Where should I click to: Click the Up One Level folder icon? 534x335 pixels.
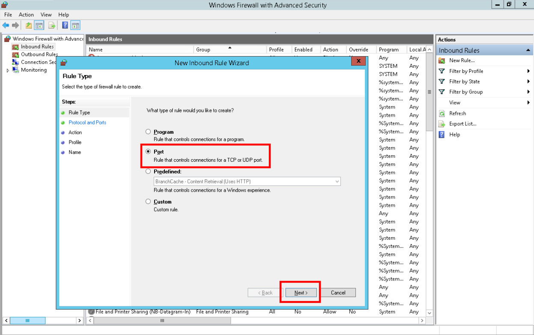[x=29, y=25]
